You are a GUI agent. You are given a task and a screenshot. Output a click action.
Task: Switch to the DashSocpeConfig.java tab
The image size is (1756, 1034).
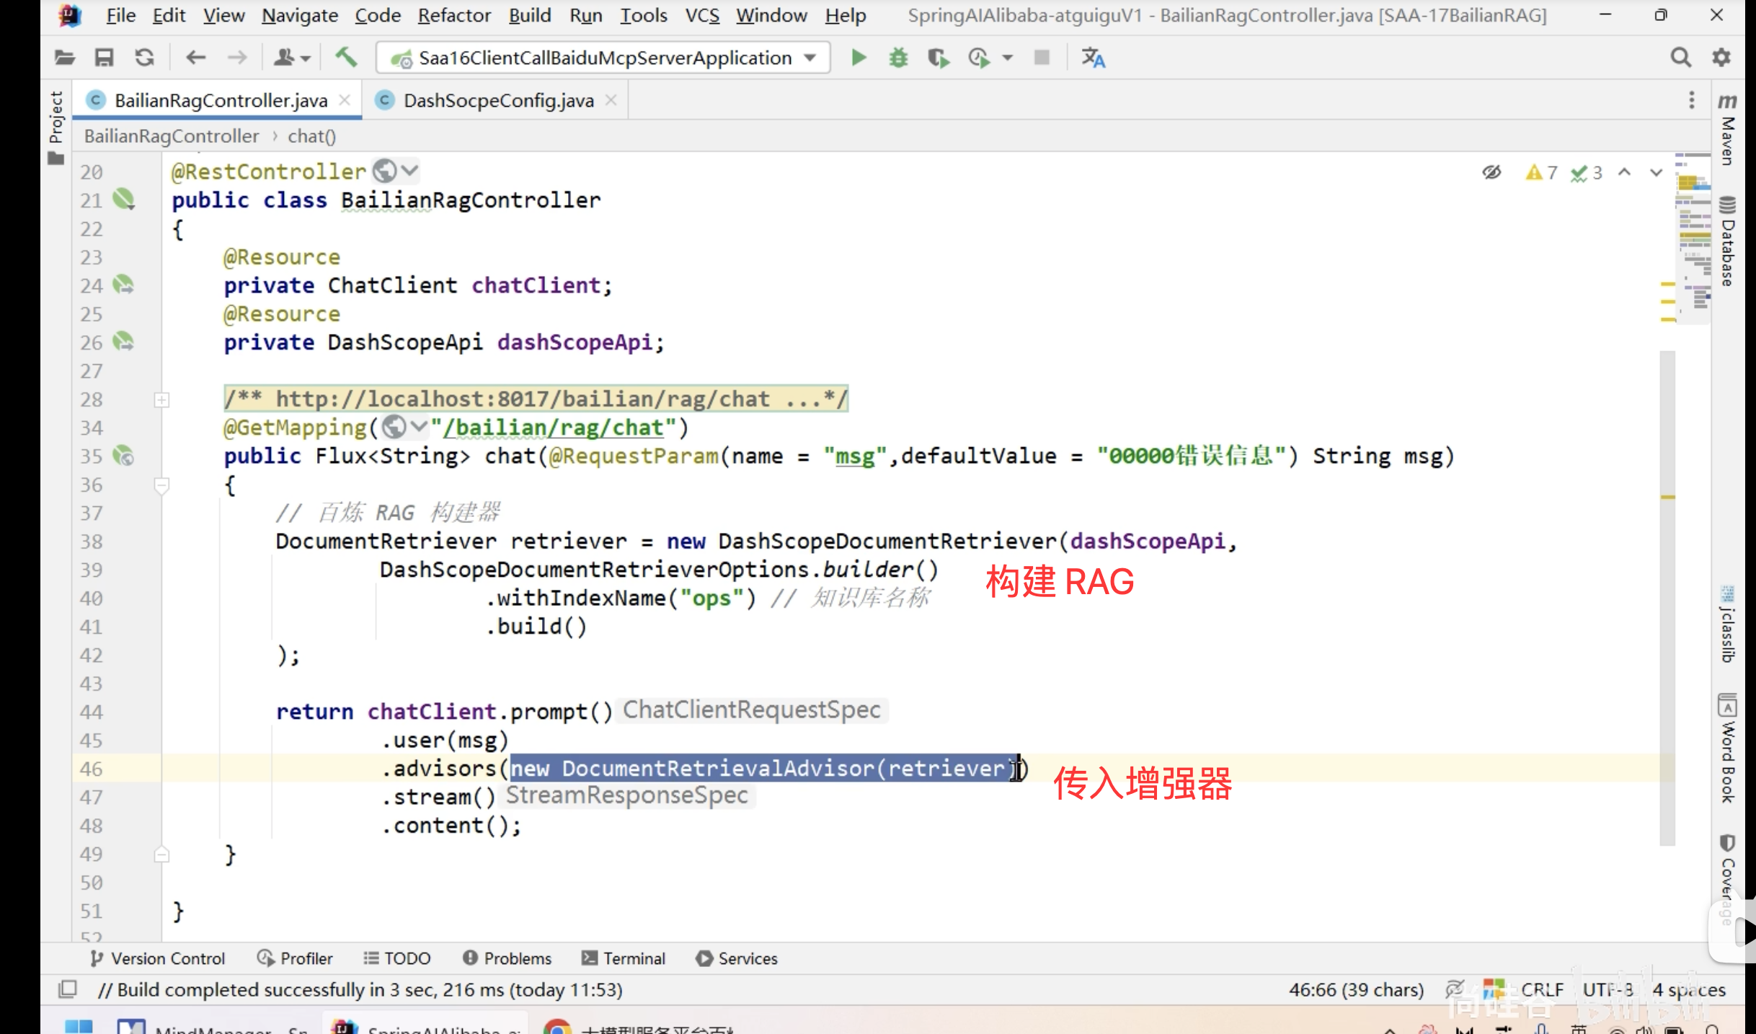click(498, 100)
